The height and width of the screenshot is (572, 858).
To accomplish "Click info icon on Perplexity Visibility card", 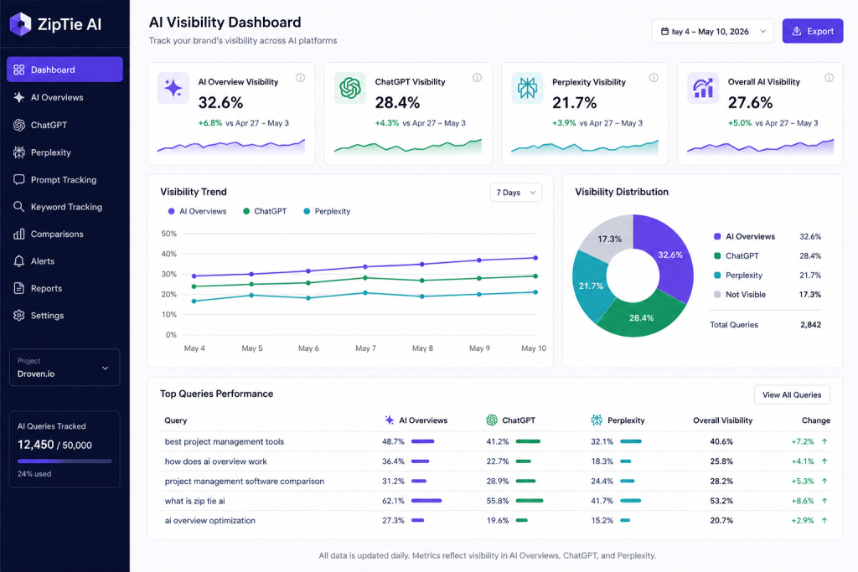I will pos(654,78).
